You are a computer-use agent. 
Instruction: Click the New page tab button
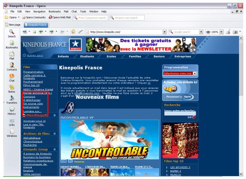13,25
